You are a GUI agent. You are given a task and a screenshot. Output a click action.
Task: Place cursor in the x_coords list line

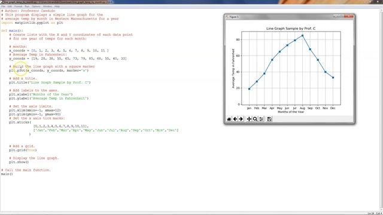tap(59, 50)
